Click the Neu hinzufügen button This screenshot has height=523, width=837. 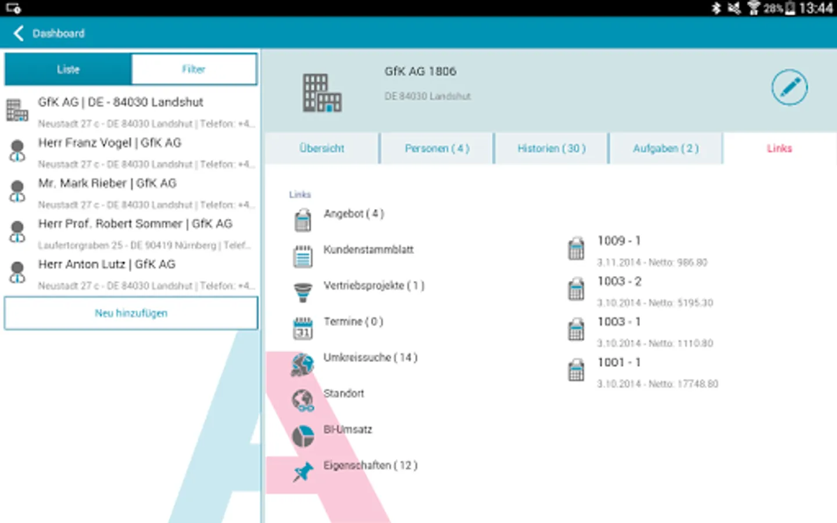tap(131, 313)
